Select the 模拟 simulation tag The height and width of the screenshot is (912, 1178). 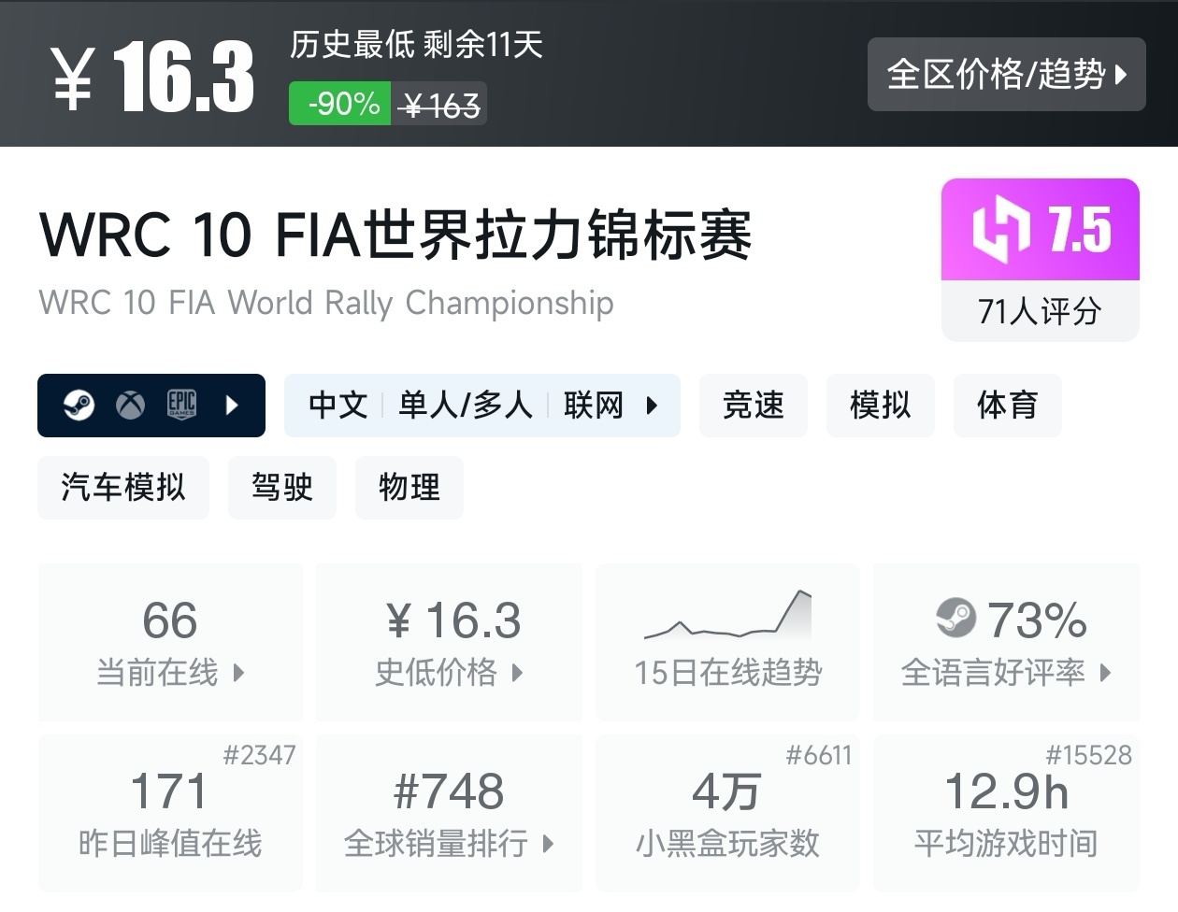880,406
